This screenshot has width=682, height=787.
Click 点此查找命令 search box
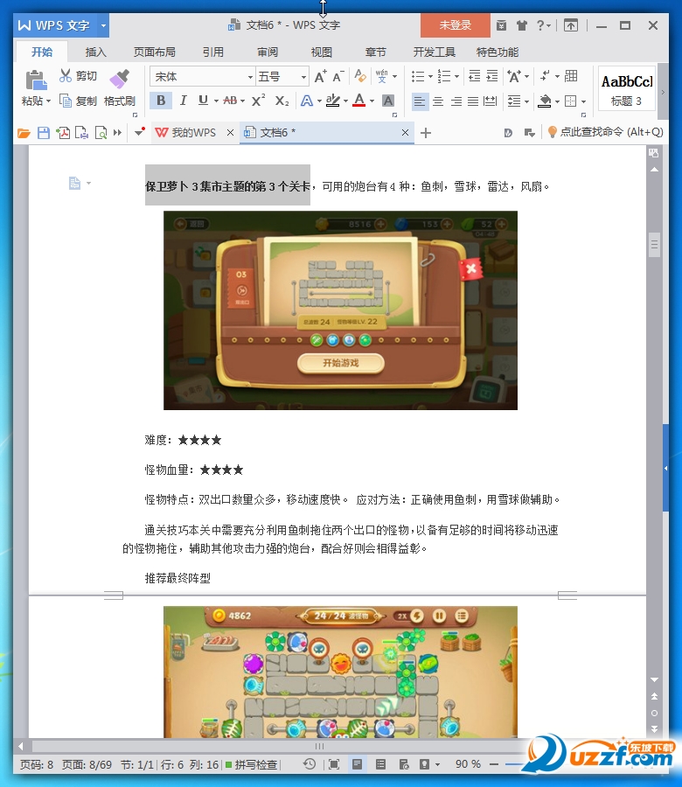[606, 132]
